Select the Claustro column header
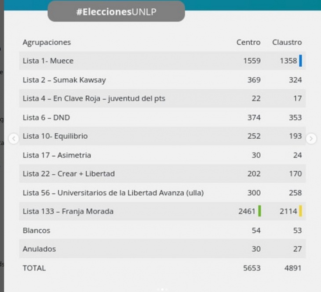The image size is (321, 292). (287, 42)
